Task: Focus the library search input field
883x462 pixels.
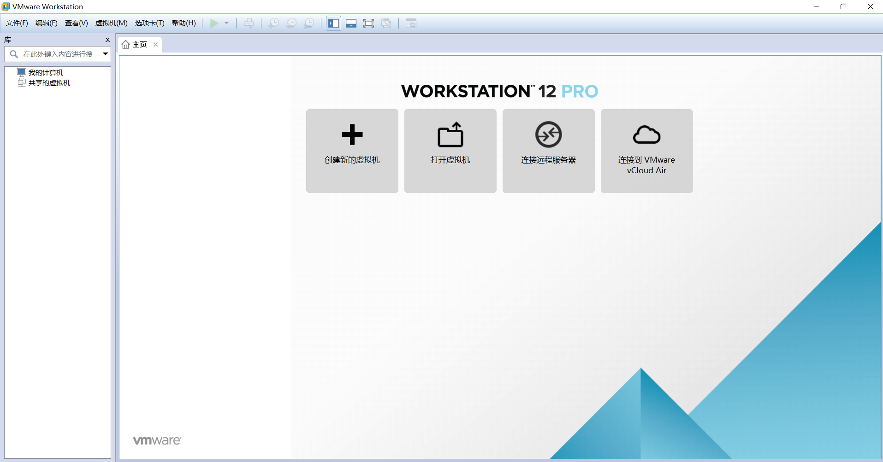Action: [x=58, y=54]
